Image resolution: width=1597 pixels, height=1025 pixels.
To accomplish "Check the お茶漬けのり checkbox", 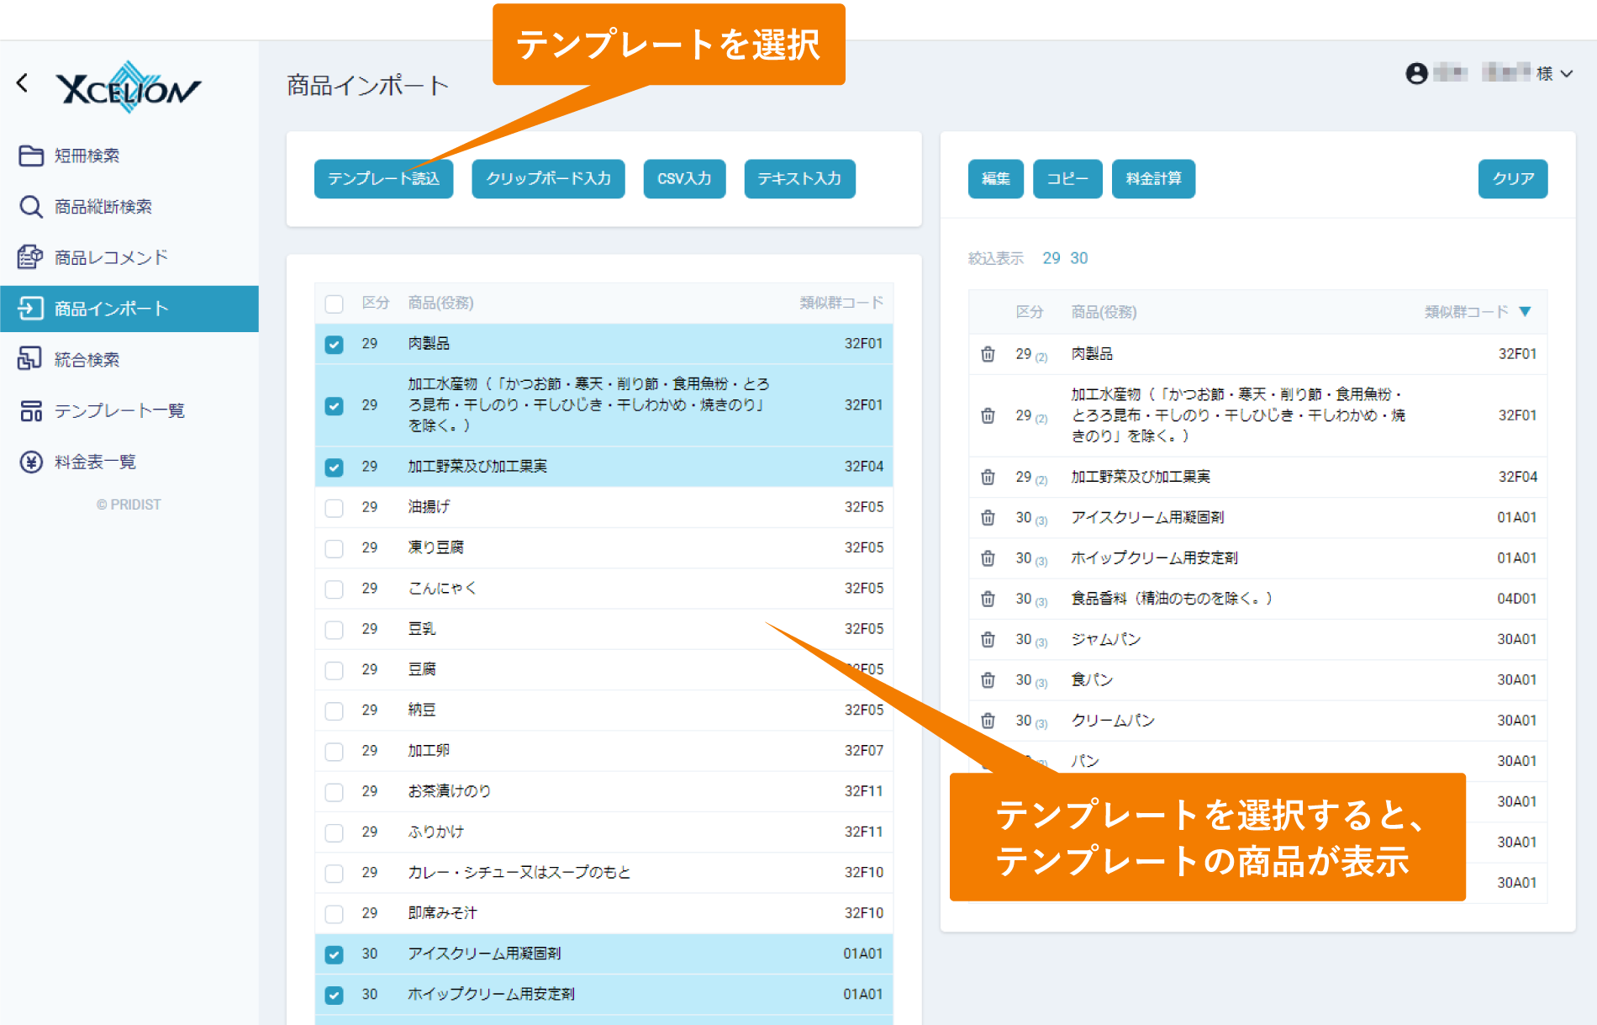I will coord(335,791).
